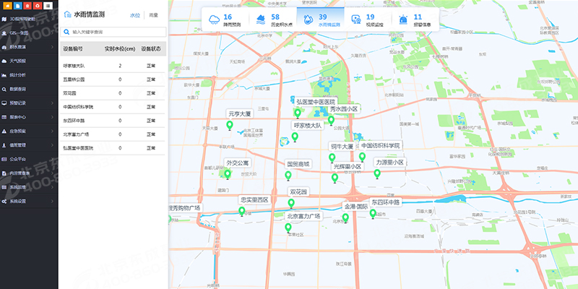578x289 pixels.
Task: Click the 国贸商城 station marker
Action: point(288,176)
